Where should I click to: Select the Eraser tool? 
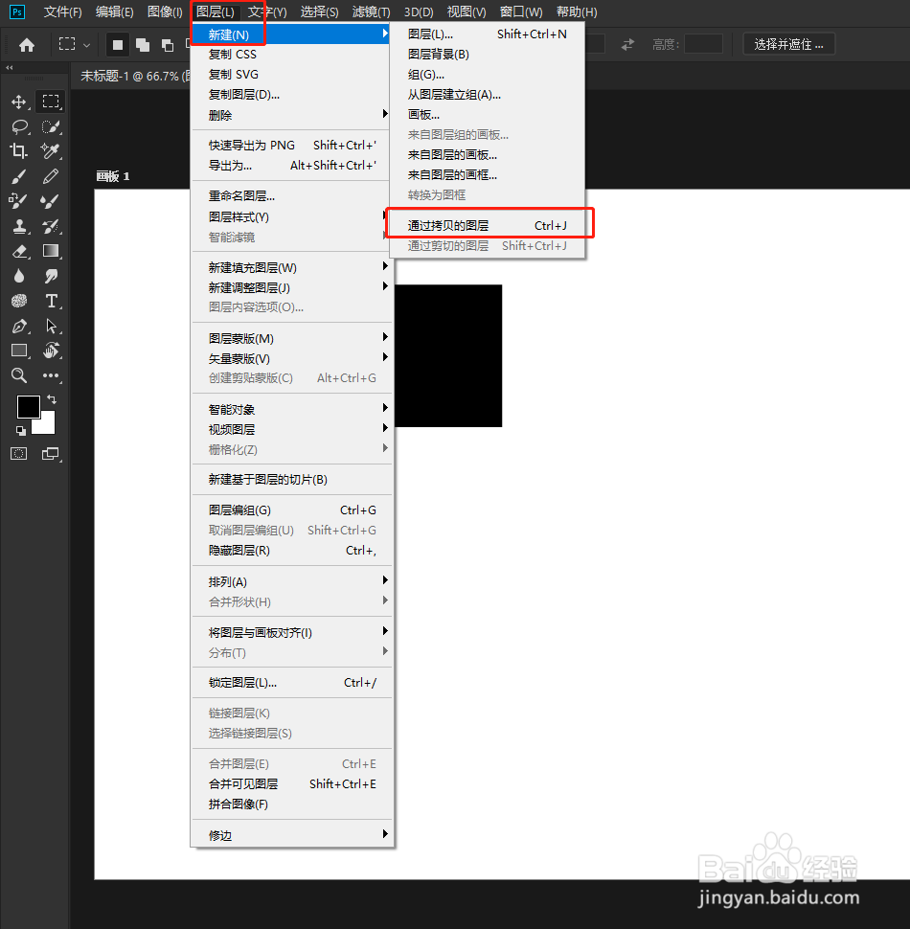click(19, 251)
